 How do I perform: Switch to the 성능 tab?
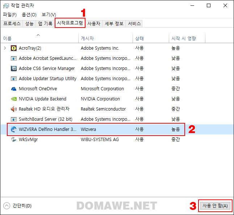(29, 24)
